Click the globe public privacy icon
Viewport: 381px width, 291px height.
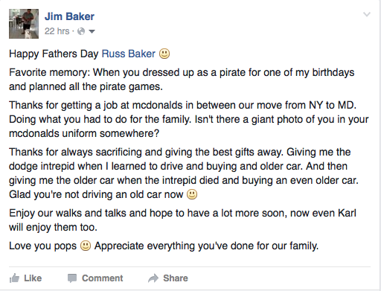[81, 31]
